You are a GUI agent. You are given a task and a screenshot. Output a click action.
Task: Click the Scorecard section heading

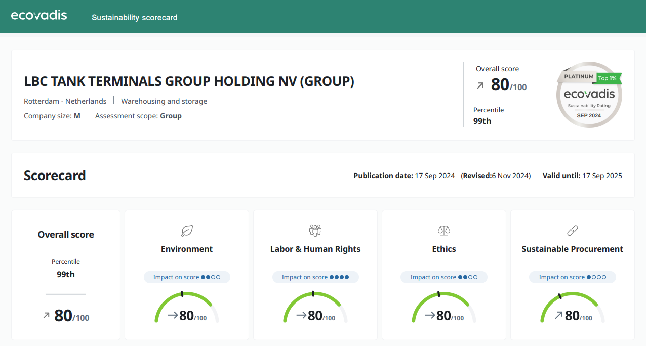pos(55,176)
